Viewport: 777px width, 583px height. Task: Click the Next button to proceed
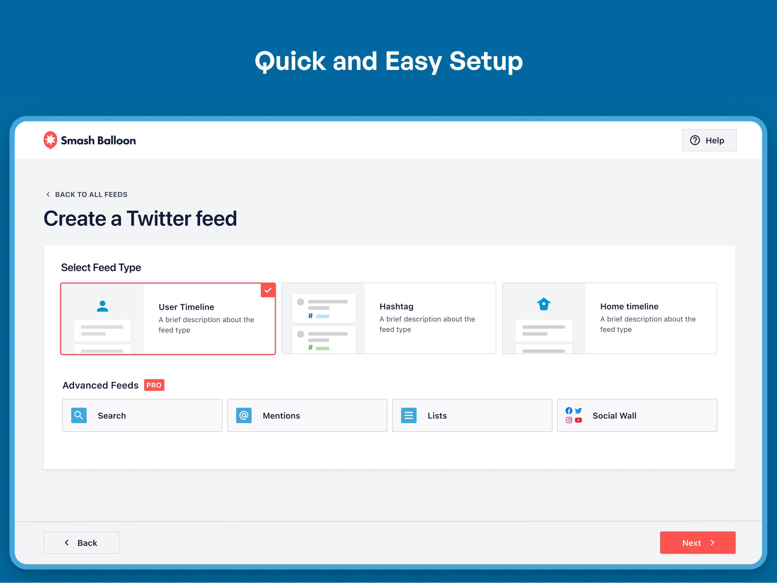[698, 543]
